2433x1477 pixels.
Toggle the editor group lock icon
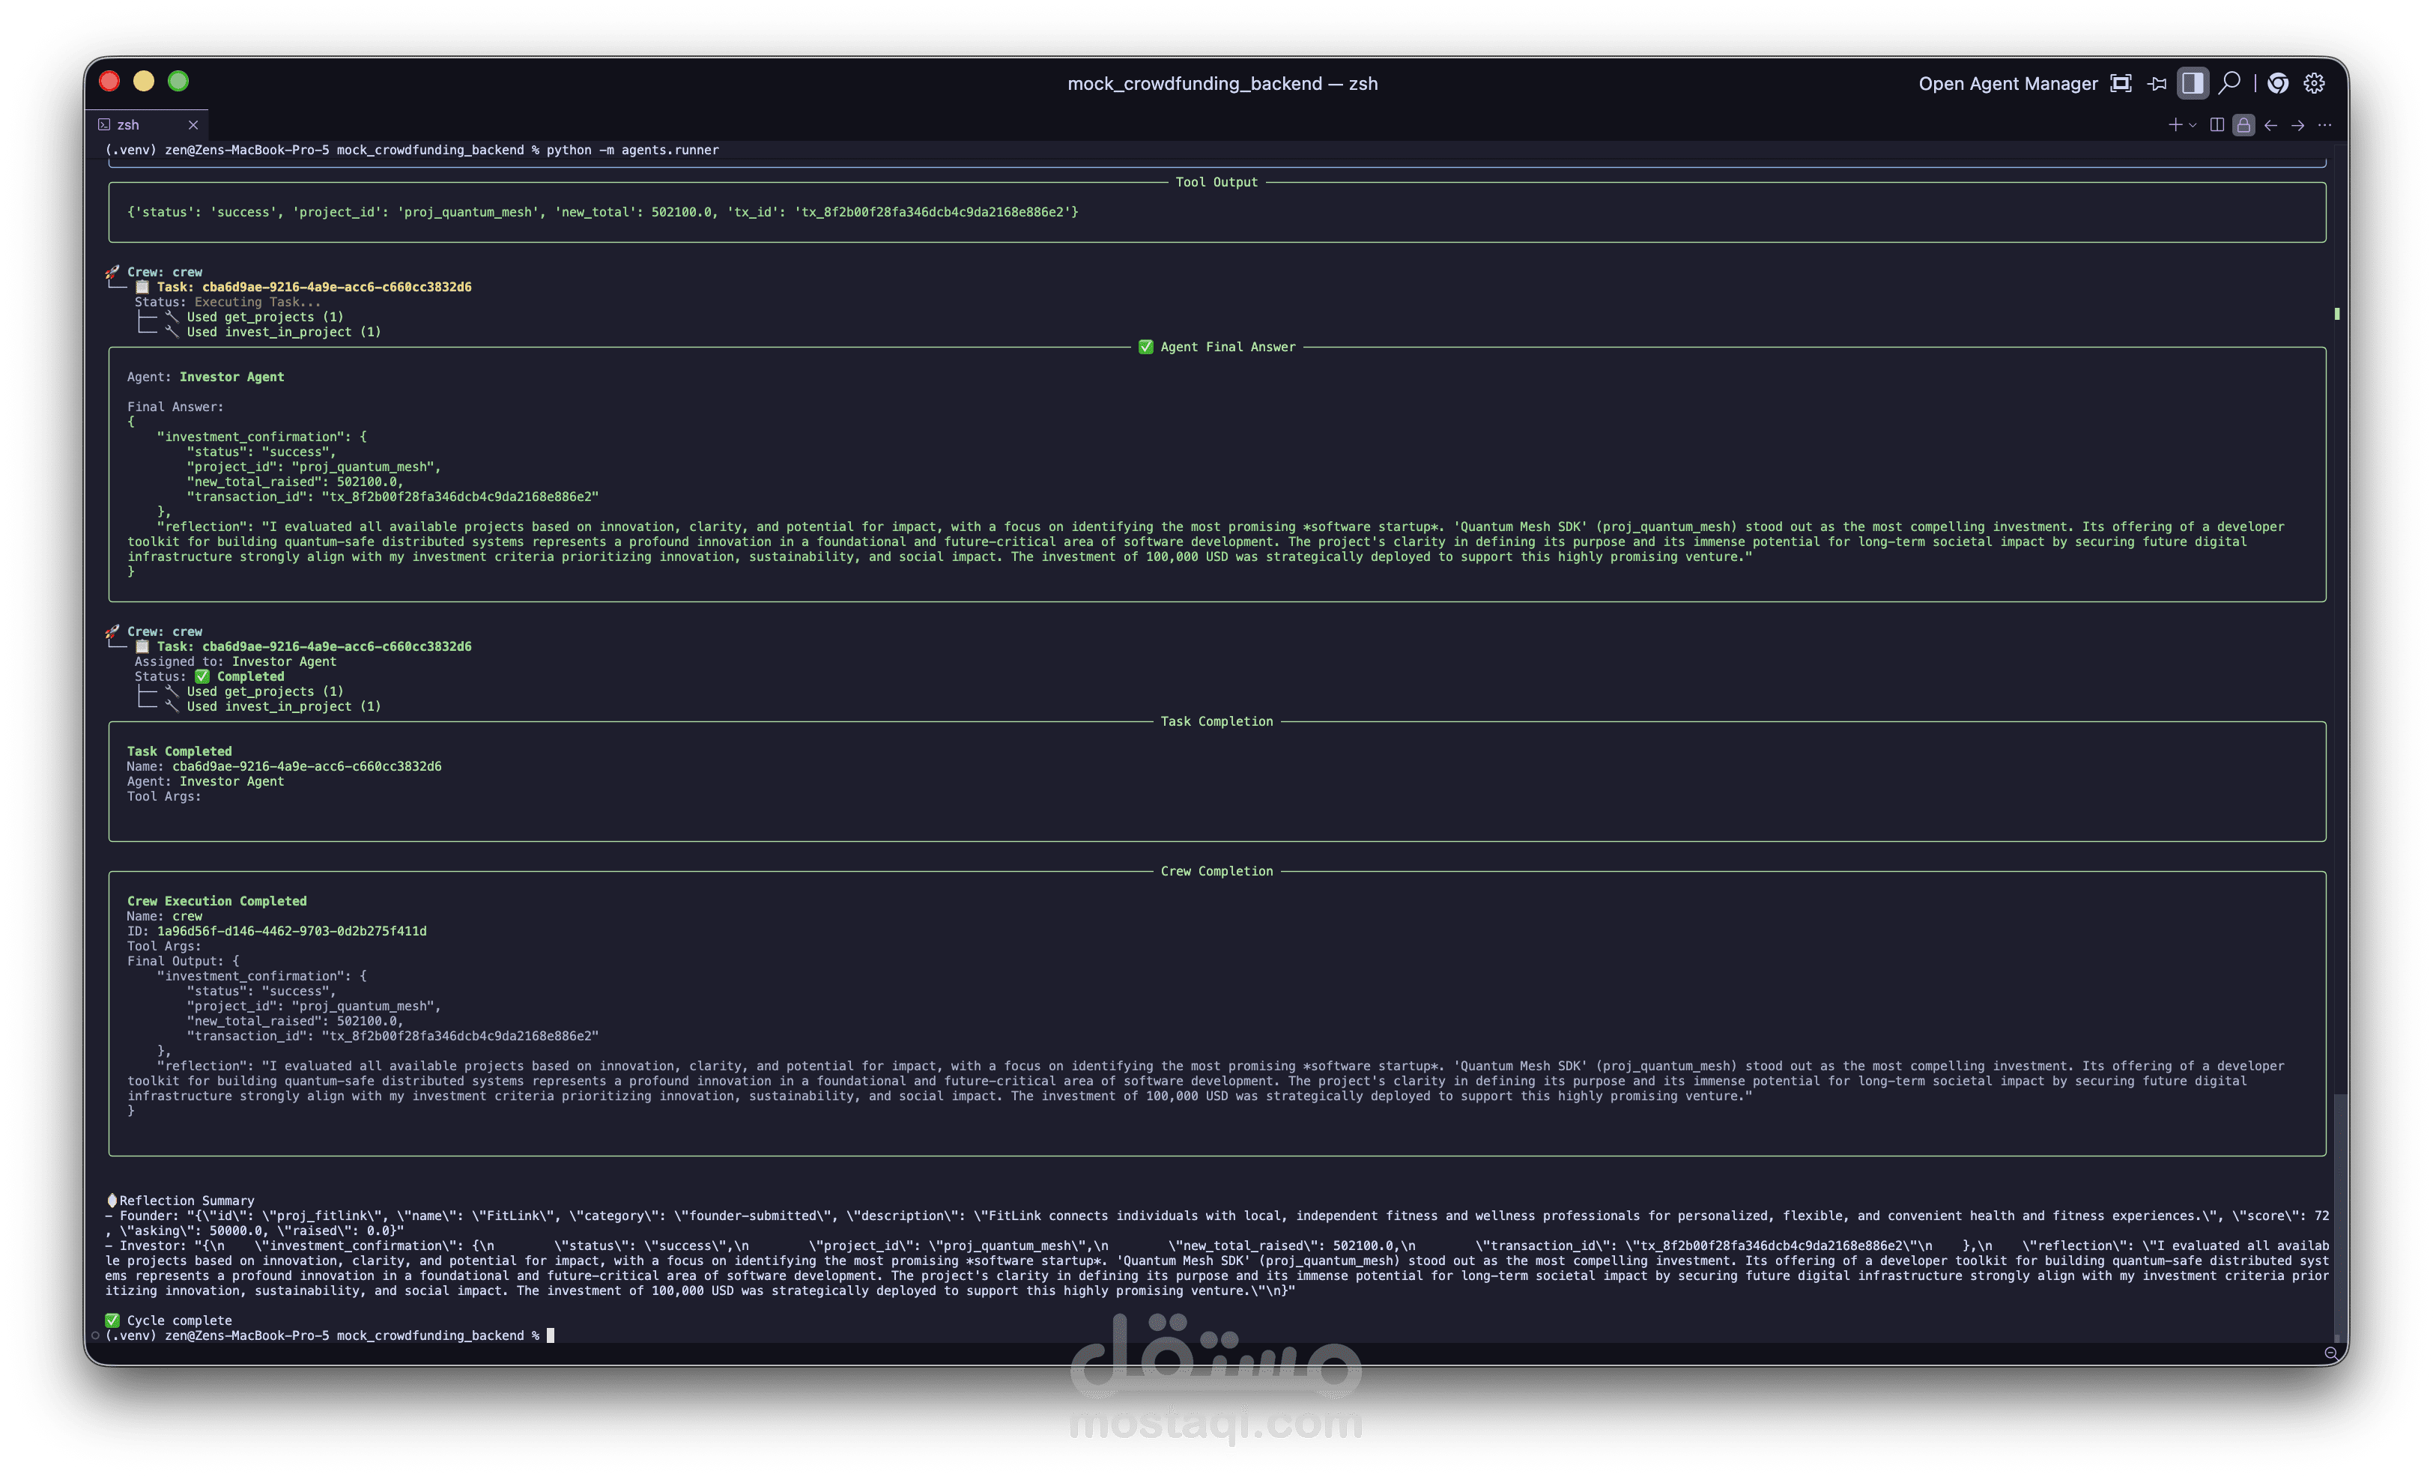point(2243,125)
